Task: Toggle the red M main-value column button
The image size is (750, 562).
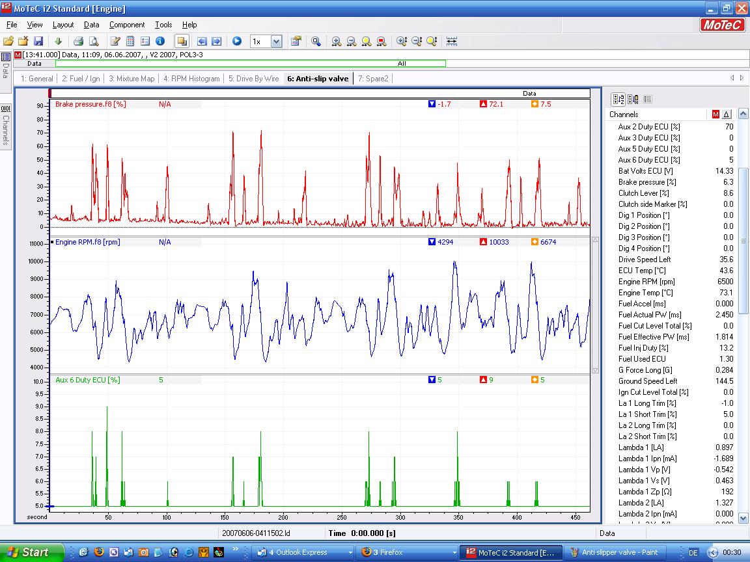Action: coord(715,114)
